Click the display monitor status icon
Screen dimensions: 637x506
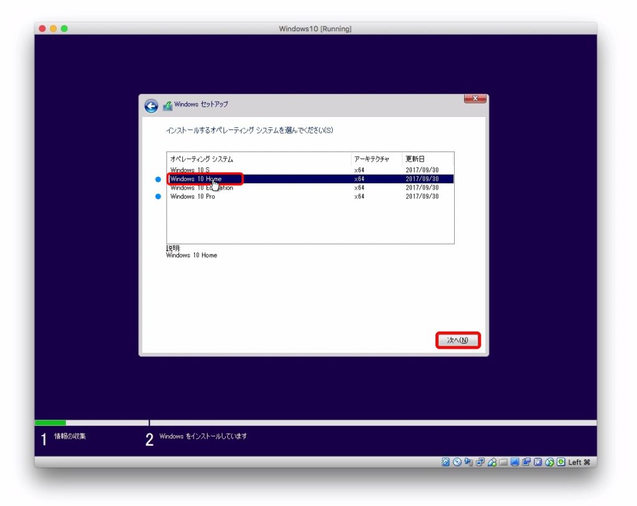coord(514,462)
